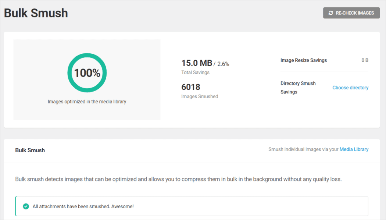Click the 6018 Images Smushed counter
Image resolution: width=386 pixels, height=220 pixels.
coord(190,87)
